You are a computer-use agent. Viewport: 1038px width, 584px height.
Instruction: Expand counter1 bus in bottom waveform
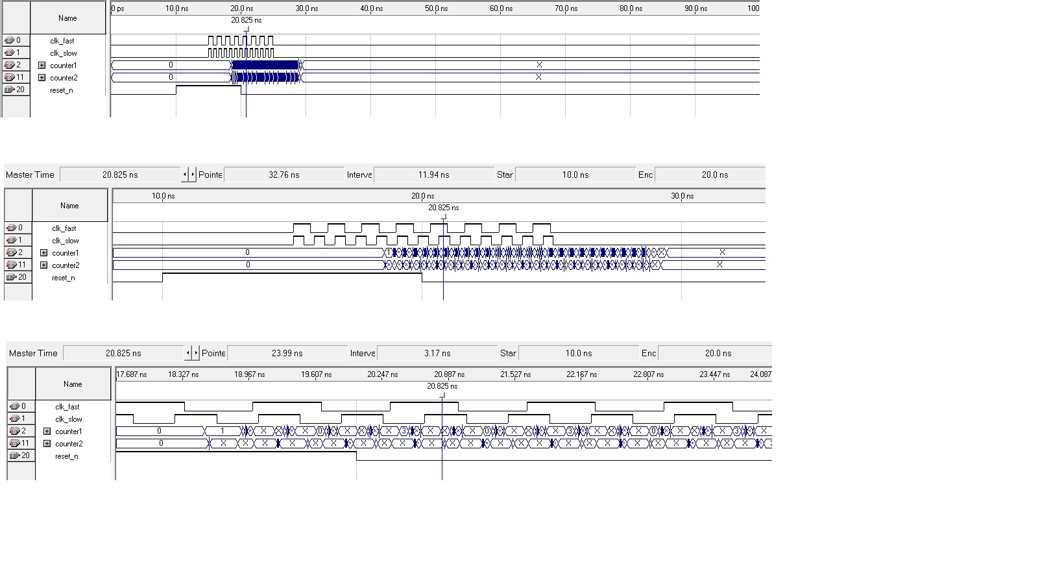47,431
